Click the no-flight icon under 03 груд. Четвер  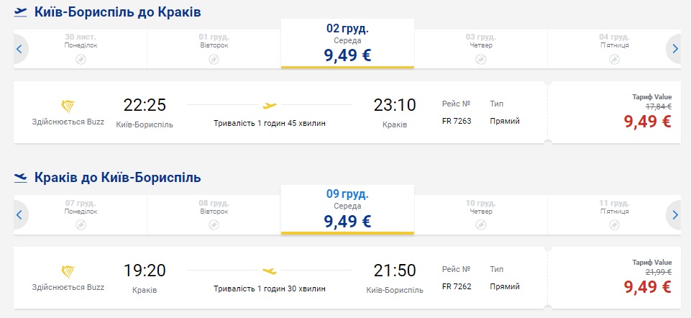(x=481, y=59)
